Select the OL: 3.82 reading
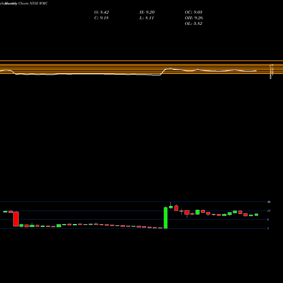283x283 pixels. [x=194, y=24]
